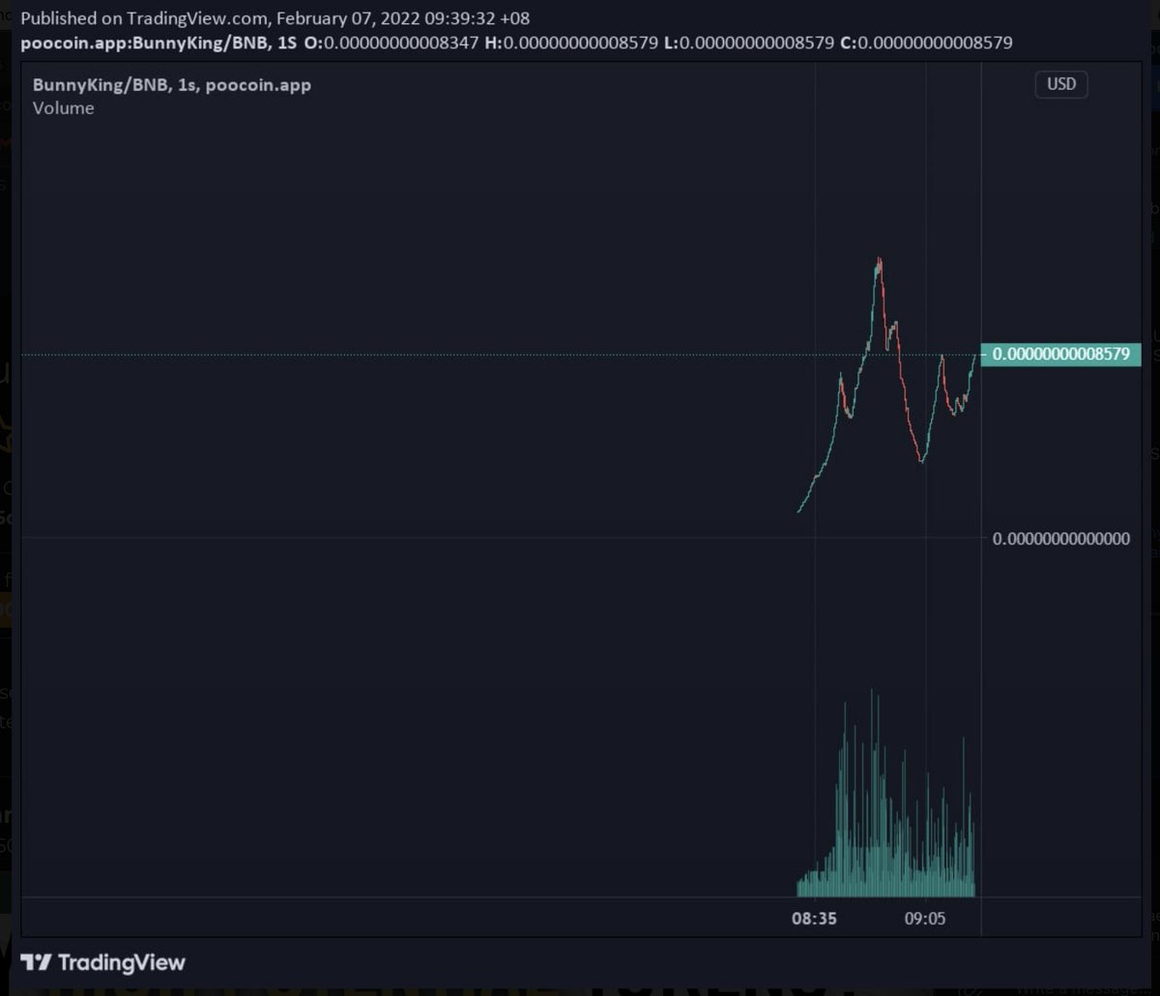Click the close price value C:0.00000000008579
The width and height of the screenshot is (1160, 996).
coord(927,43)
